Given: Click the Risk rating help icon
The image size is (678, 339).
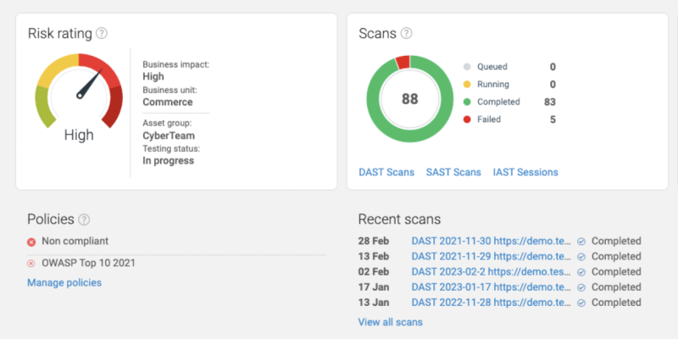Looking at the screenshot, I should pos(102,34).
